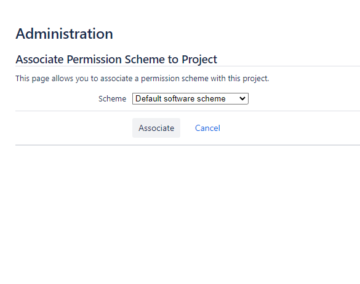Open the Scheme dropdown list
Image resolution: width=360 pixels, height=284 pixels.
click(x=190, y=98)
